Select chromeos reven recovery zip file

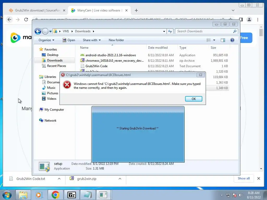point(115,60)
